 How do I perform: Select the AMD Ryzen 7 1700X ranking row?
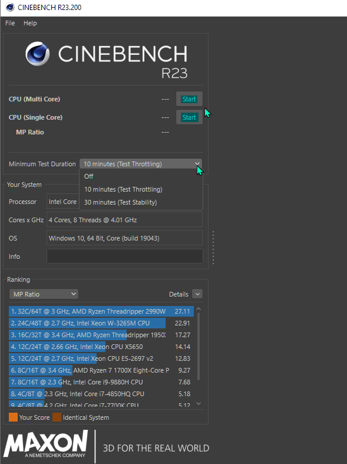(101, 370)
